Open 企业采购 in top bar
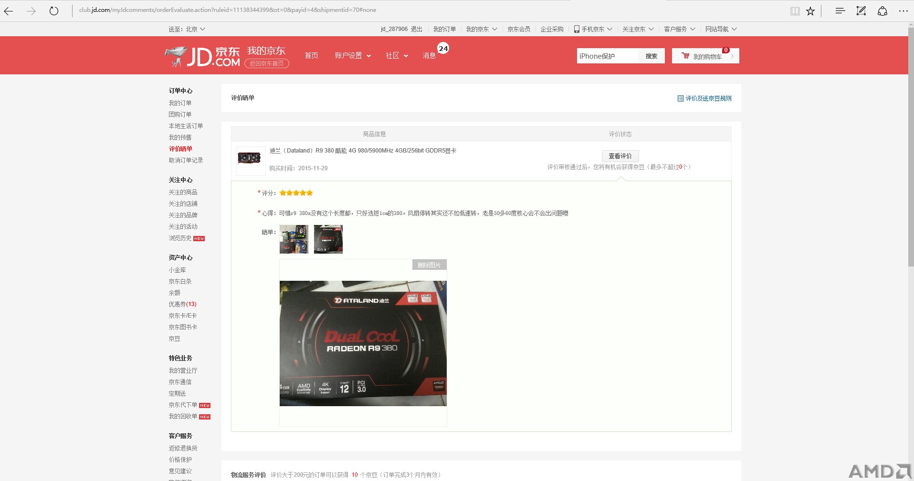 click(552, 29)
